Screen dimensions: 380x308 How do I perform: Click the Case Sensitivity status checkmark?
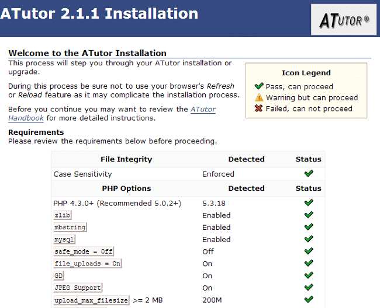click(x=309, y=173)
